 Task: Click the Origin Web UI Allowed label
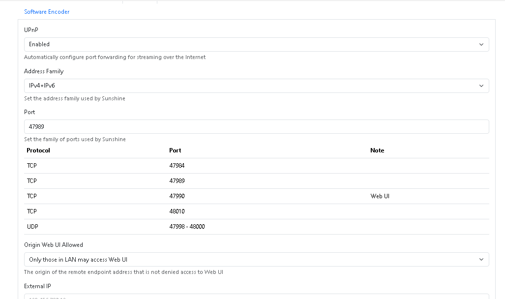click(54, 245)
